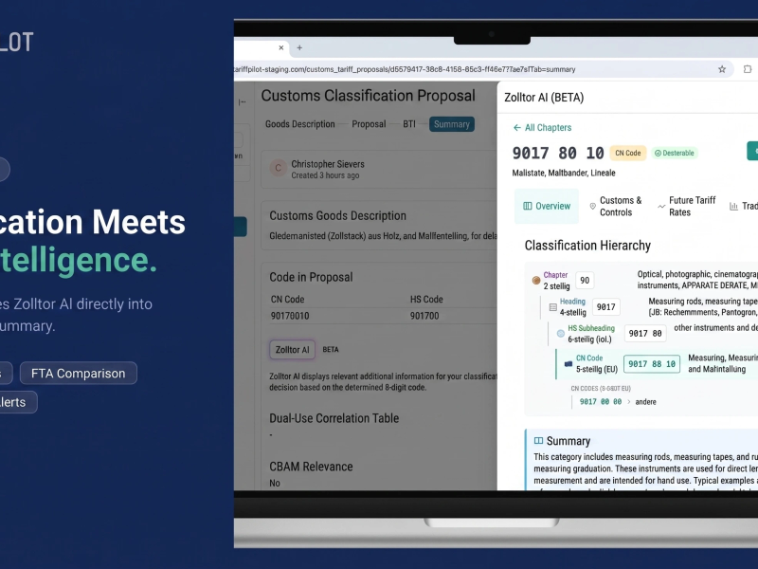The width and height of the screenshot is (758, 569).
Task: Switch to the Overview tab
Action: click(x=547, y=206)
